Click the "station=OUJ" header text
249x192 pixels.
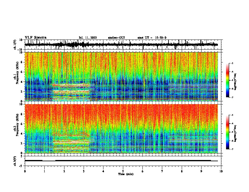116,38
